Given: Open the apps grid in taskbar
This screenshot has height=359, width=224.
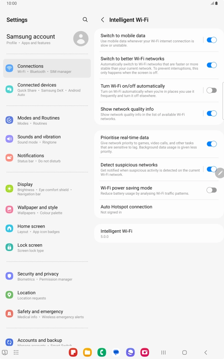Looking at the screenshot, I should click(x=16, y=352).
